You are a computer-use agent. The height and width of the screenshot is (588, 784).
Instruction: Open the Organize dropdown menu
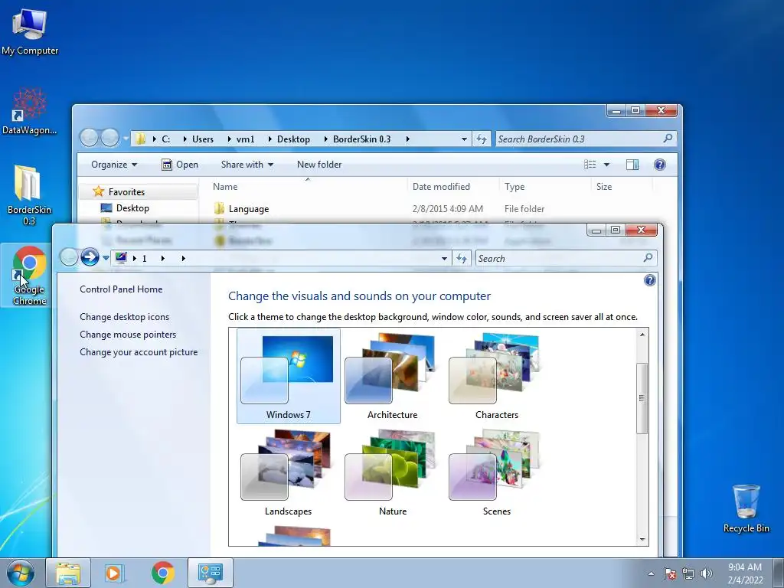(x=113, y=165)
